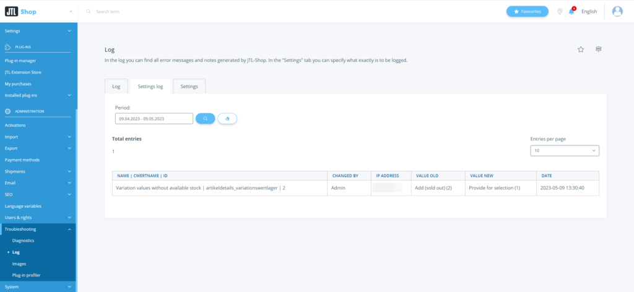
Task: Collapse the sidebar with the double-chevron icon
Action: (x=71, y=11)
